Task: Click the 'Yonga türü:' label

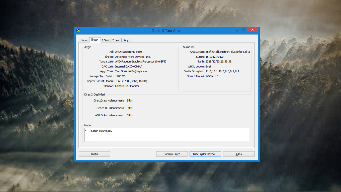Action: 107,61
